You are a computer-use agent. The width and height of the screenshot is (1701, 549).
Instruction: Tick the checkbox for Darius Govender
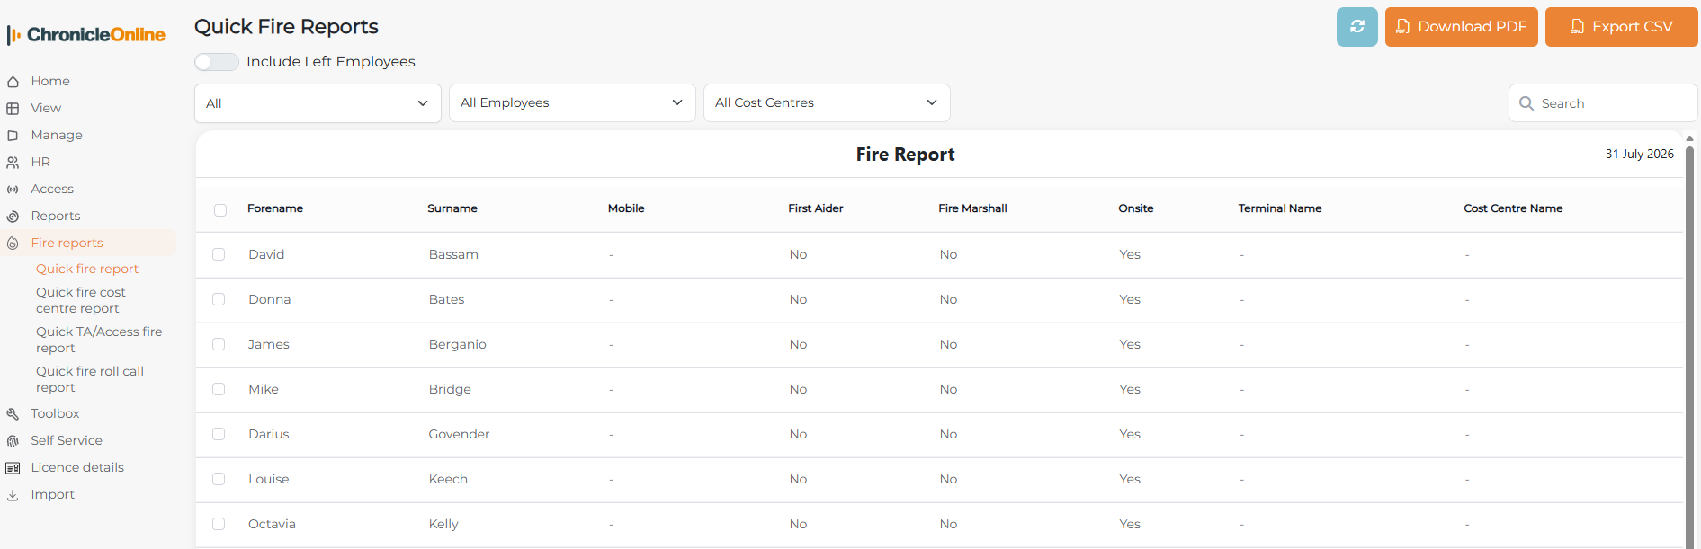point(219,434)
